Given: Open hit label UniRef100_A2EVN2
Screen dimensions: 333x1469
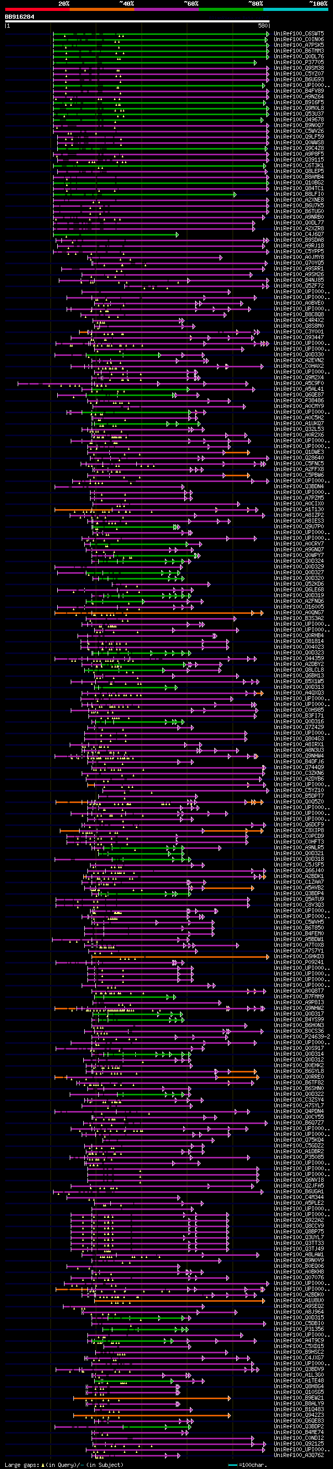Looking at the screenshot, I should tap(299, 361).
